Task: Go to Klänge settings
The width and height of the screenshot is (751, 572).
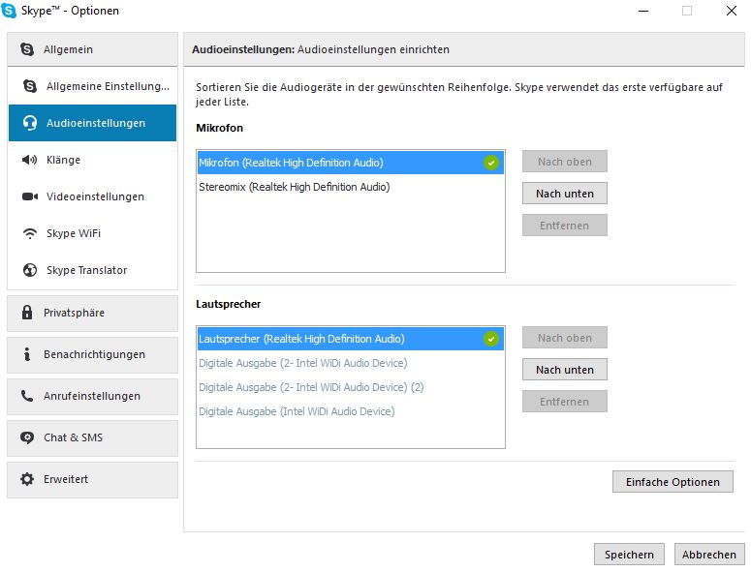Action: (x=92, y=160)
